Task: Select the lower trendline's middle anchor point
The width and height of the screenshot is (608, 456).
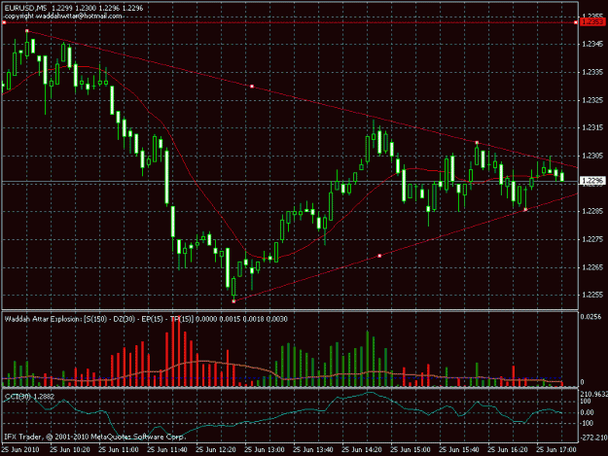Action: point(379,256)
